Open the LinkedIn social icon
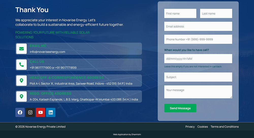Image resolution: width=254 pixels, height=138 pixels. (x=51, y=112)
